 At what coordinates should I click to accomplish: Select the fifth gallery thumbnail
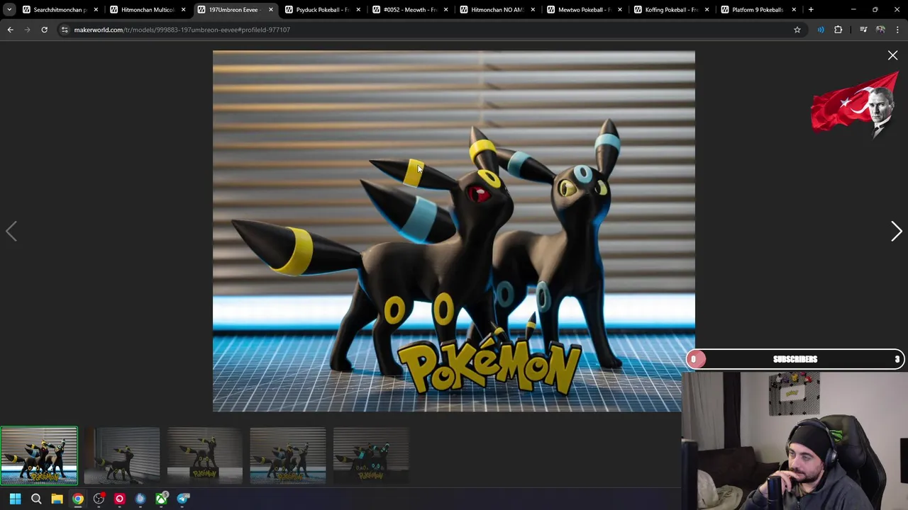pos(371,455)
